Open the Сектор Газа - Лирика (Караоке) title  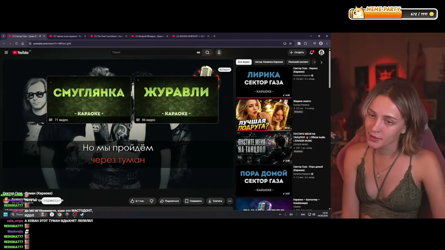click(x=306, y=70)
